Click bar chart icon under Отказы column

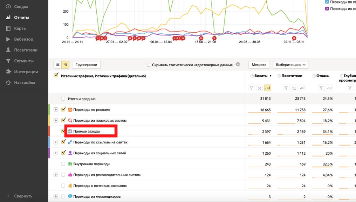click(x=329, y=88)
